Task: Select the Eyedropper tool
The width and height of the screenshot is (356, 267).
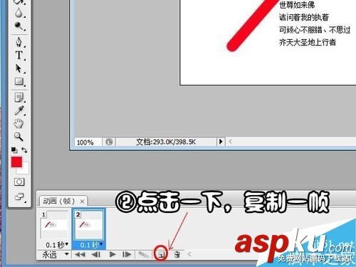Action: (x=19, y=110)
